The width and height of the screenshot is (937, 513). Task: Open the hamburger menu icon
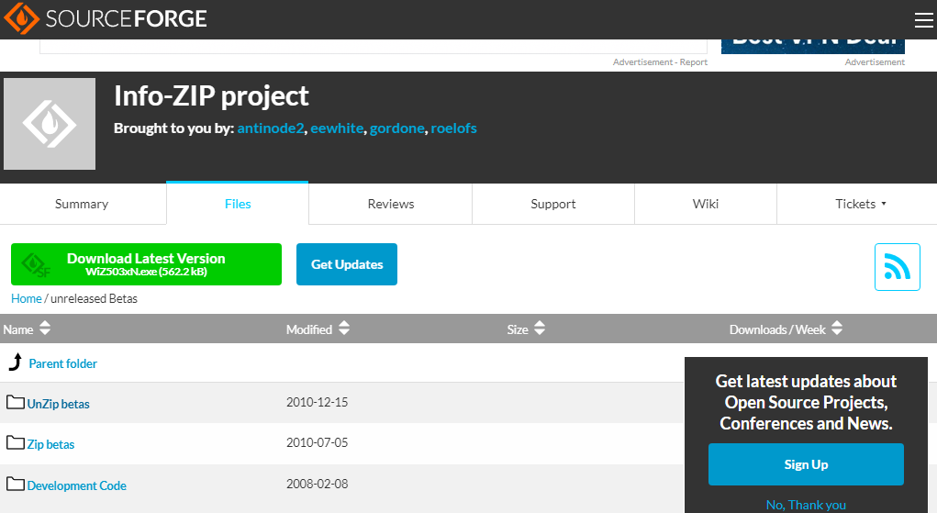click(923, 20)
